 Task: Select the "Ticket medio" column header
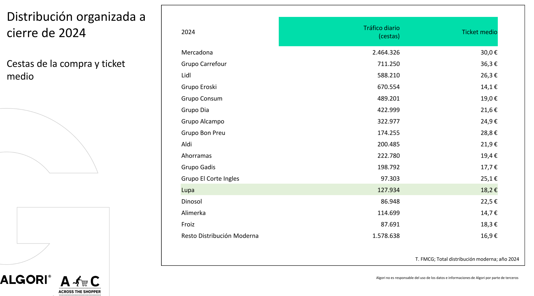pos(479,32)
